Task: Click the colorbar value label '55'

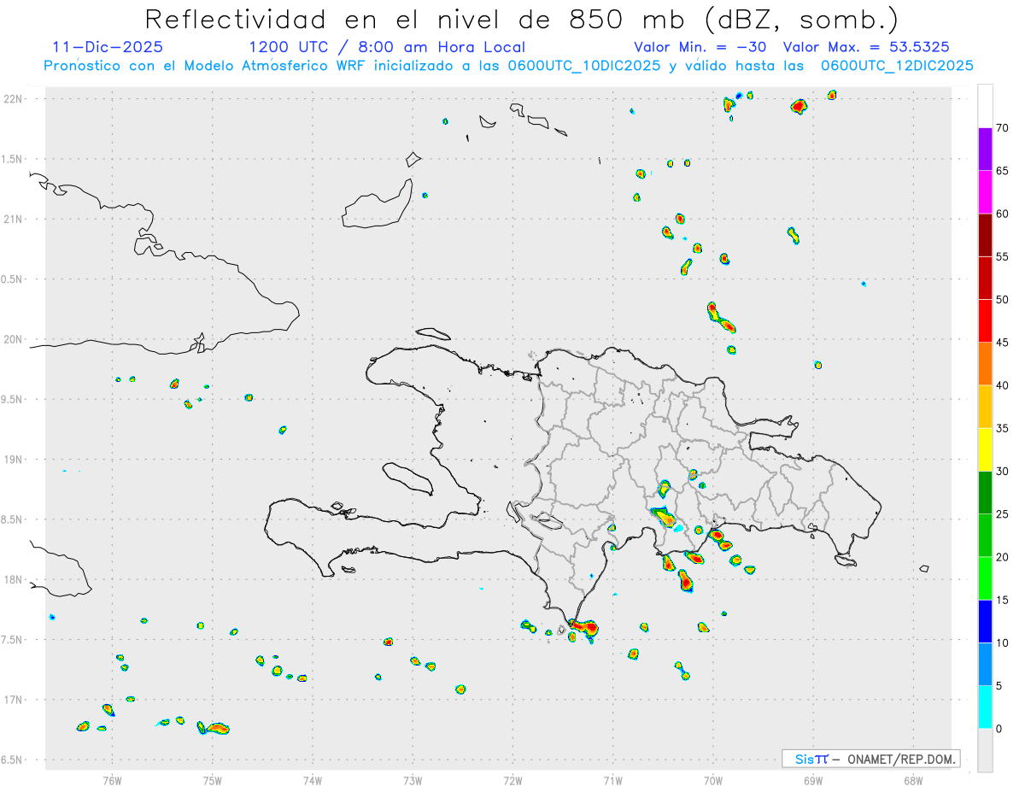Action: [x=1003, y=256]
